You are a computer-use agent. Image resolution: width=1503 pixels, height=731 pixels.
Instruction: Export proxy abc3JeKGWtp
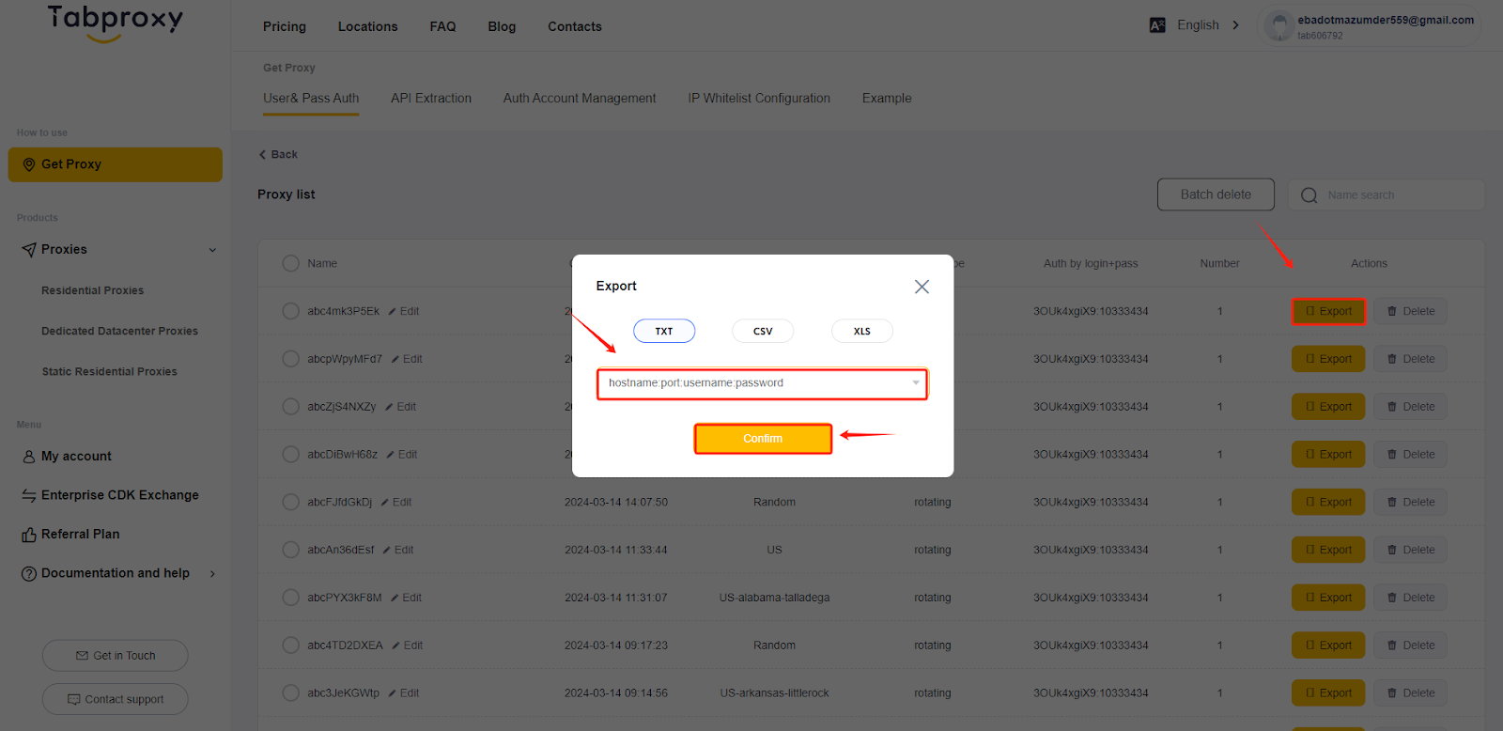(1328, 693)
